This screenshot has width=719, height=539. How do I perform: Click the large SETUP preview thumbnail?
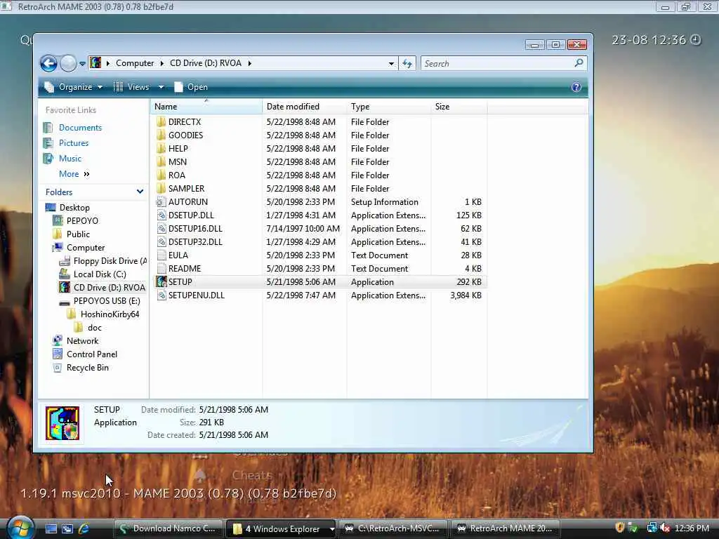point(62,423)
